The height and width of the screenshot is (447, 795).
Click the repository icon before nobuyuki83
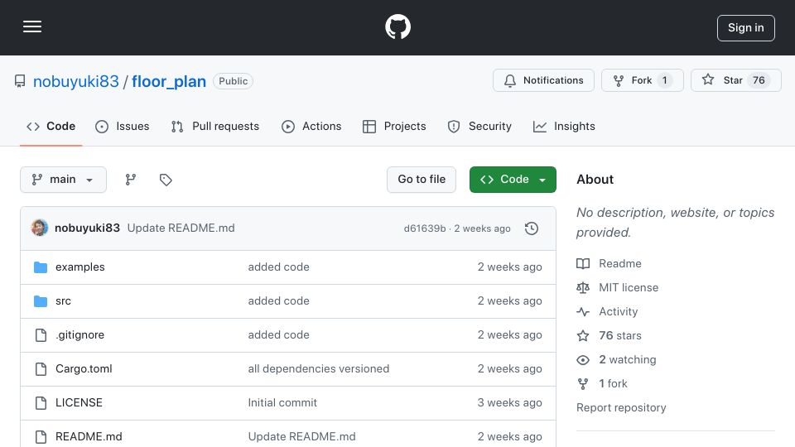point(20,81)
